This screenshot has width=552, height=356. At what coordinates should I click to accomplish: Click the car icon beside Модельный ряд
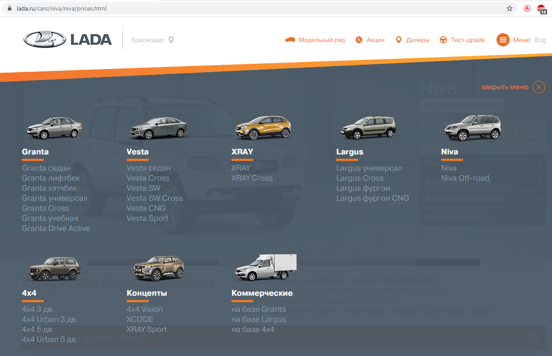pyautogui.click(x=290, y=40)
